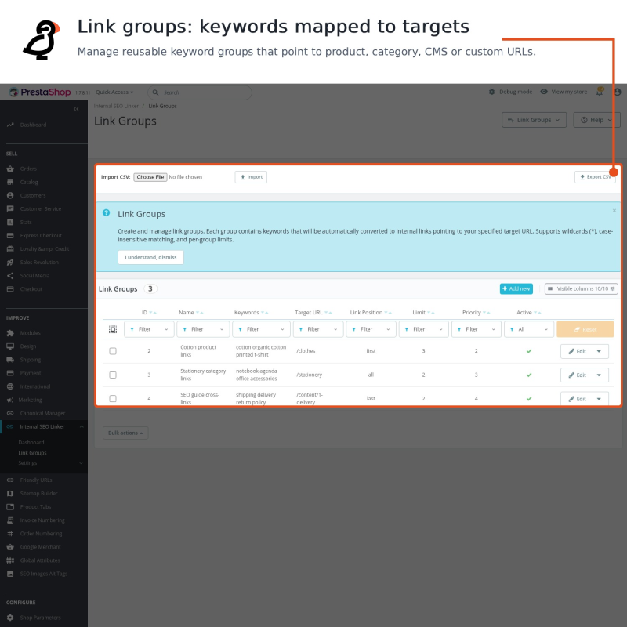Open the Help dropdown button
This screenshot has width=627, height=627.
pos(596,120)
